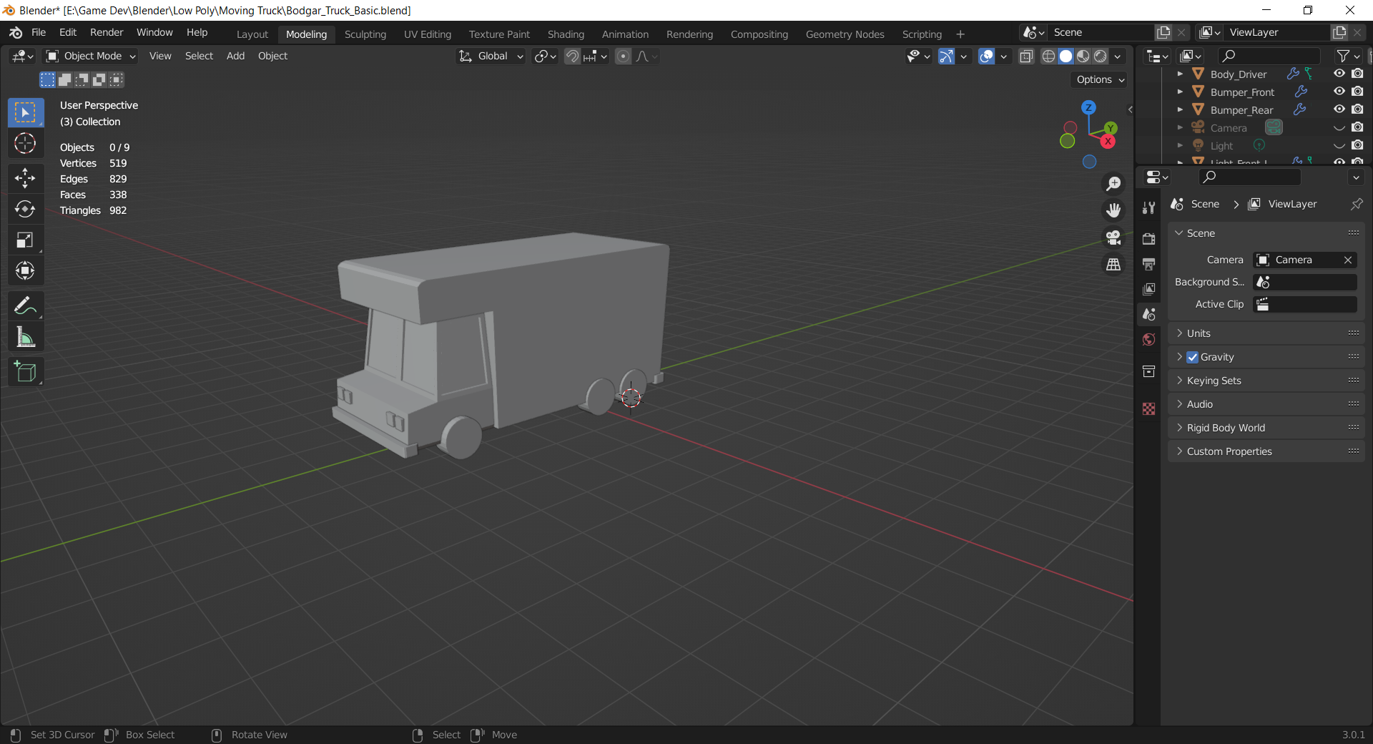
Task: Expand the Units panel
Action: (x=1266, y=333)
